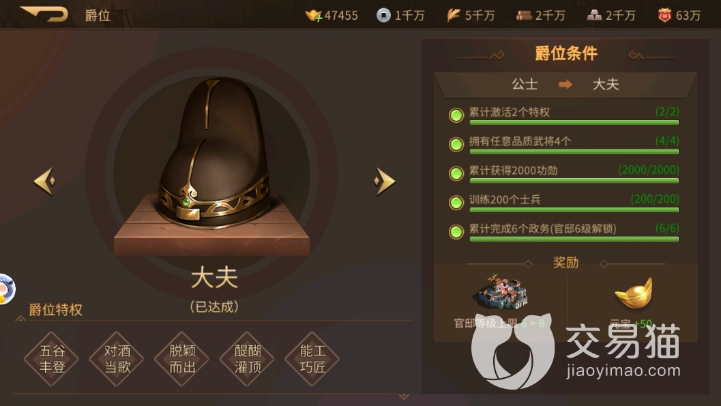Select the 五谷丰登 privilege
The image size is (721, 406).
(x=52, y=359)
